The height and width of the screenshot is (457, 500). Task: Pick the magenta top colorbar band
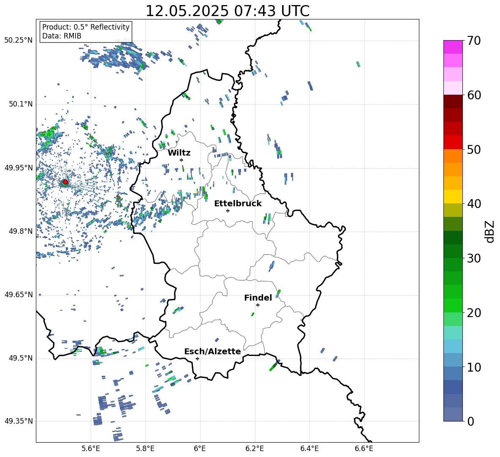pos(453,47)
